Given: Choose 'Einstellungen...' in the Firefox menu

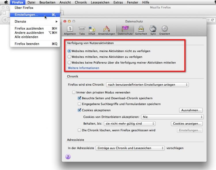Looking at the screenshot, I should click(x=26, y=14).
